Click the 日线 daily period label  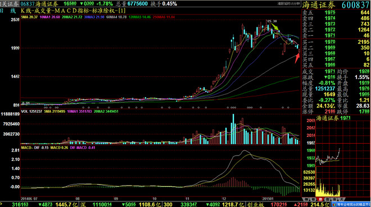click(x=8, y=11)
